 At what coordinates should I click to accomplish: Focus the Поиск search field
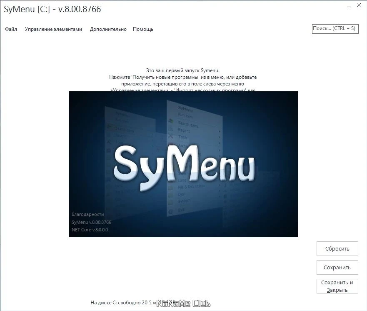click(x=335, y=29)
